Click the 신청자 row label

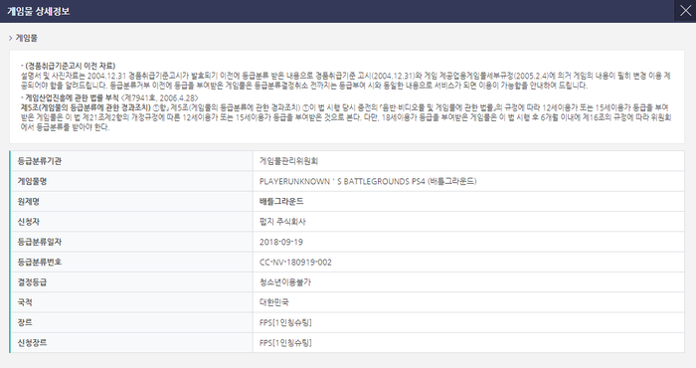[x=29, y=222]
